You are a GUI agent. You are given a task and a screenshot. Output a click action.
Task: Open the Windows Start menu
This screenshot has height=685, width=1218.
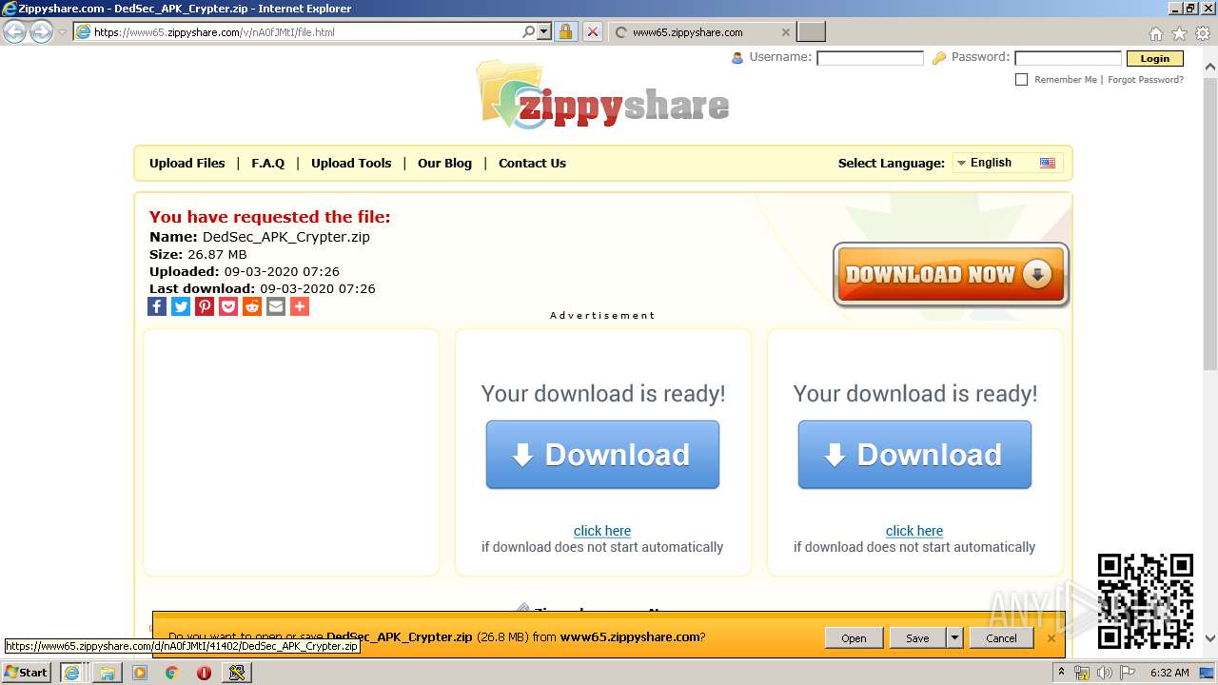coord(27,672)
